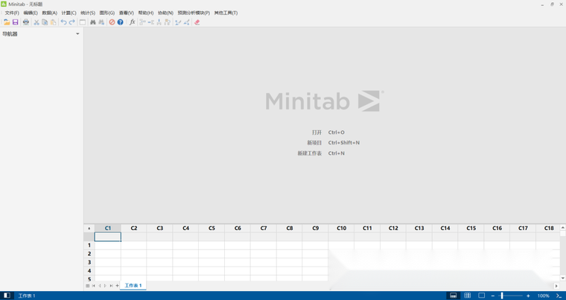566x300 pixels.
Task: Switch to split output and data view
Action: 453,296
